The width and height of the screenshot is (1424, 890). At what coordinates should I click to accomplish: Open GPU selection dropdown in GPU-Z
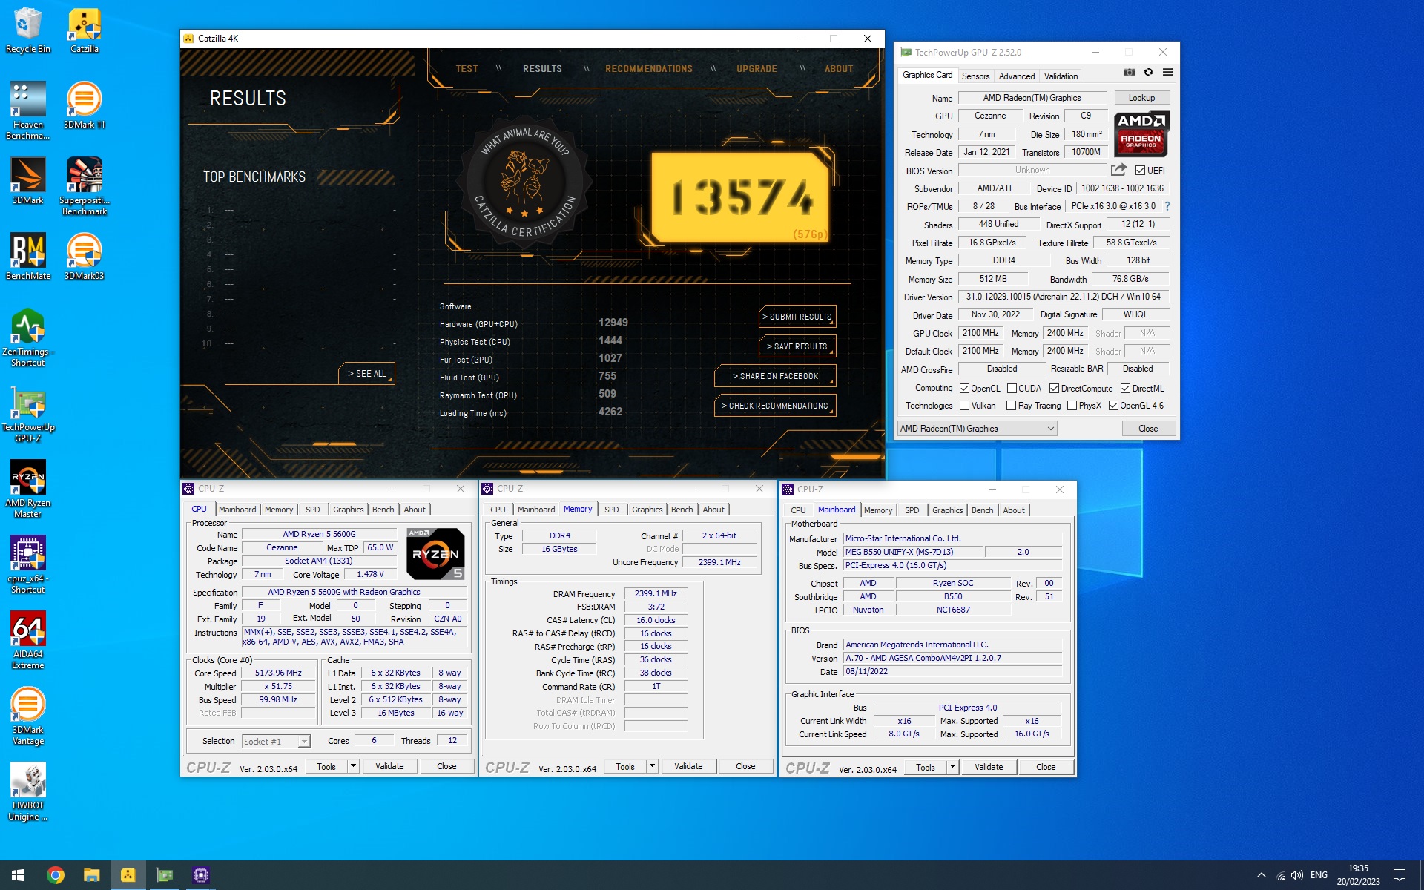click(977, 429)
